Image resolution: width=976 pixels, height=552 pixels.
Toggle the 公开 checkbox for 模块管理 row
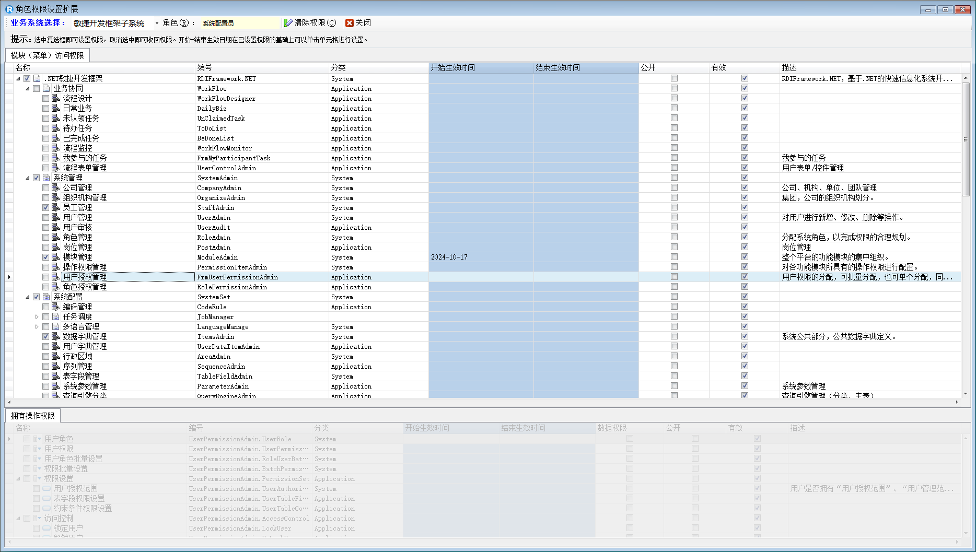coord(674,257)
